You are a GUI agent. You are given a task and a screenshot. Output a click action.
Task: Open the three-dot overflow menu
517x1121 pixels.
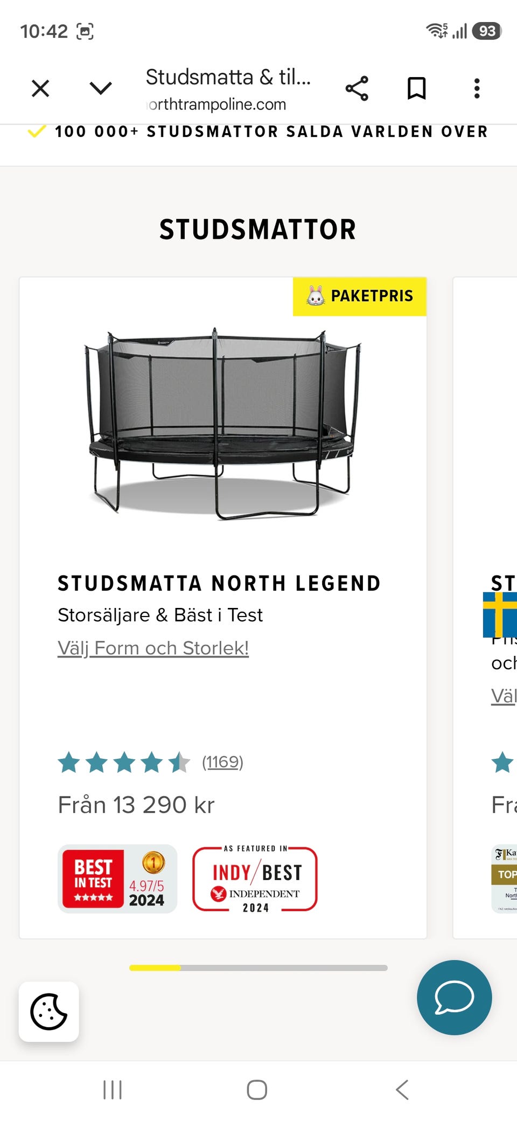coord(477,88)
